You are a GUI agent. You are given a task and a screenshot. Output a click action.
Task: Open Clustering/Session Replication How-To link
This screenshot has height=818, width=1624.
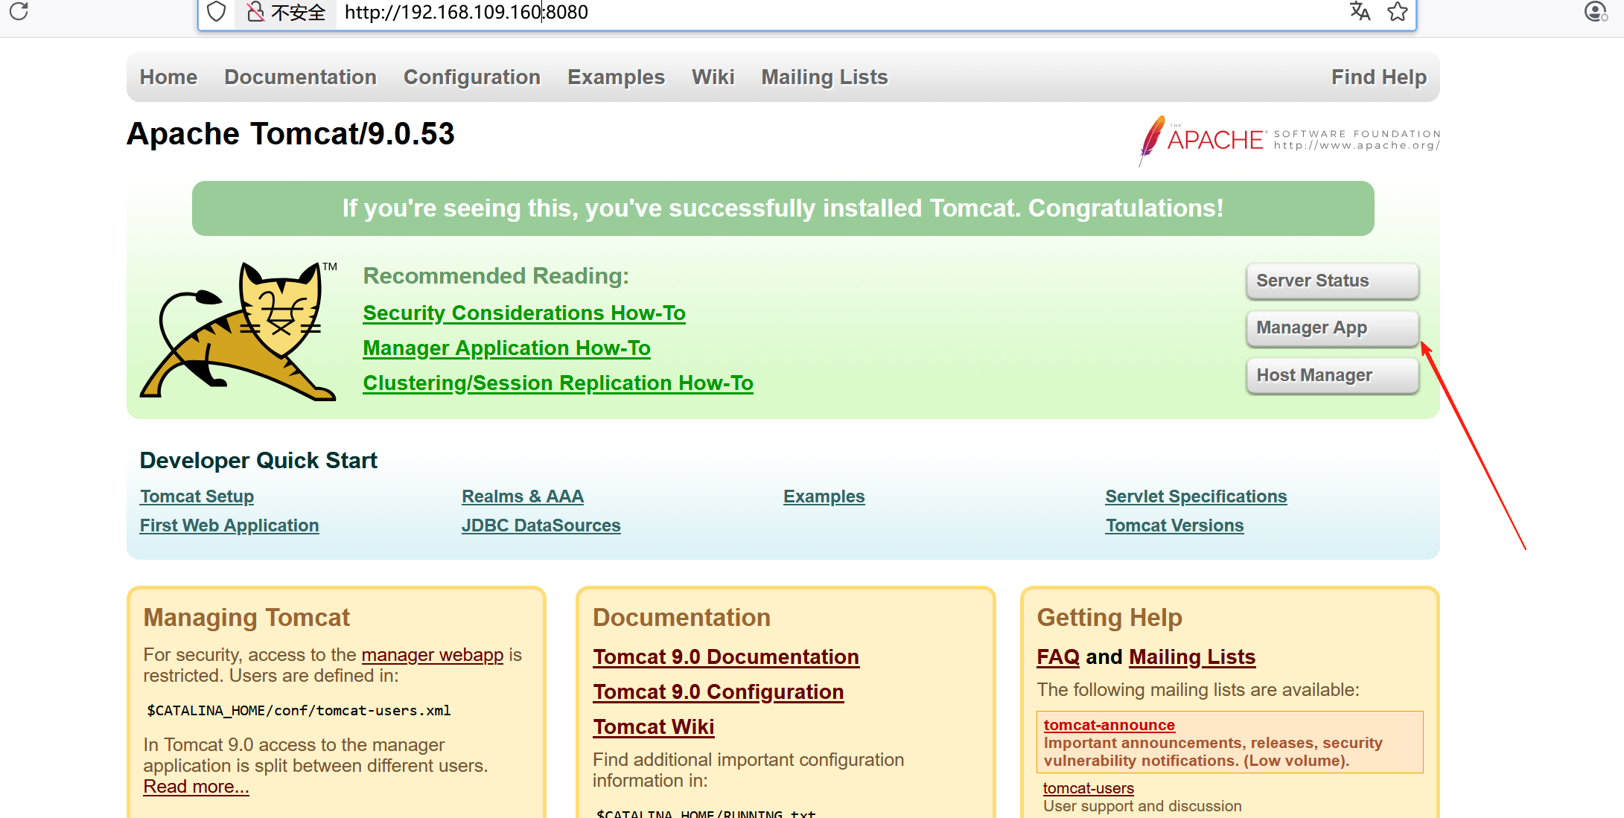coord(558,383)
